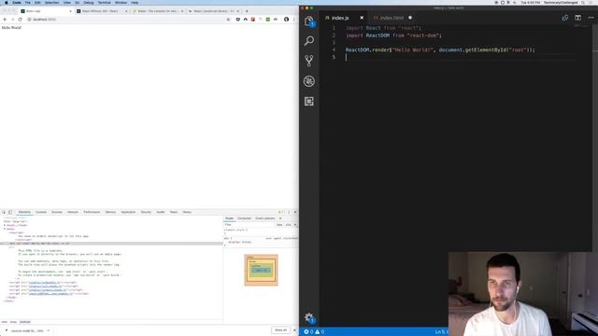The height and width of the screenshot is (336, 598).
Task: Expand more tabs chevron in Styles sidebar
Action: point(280,218)
